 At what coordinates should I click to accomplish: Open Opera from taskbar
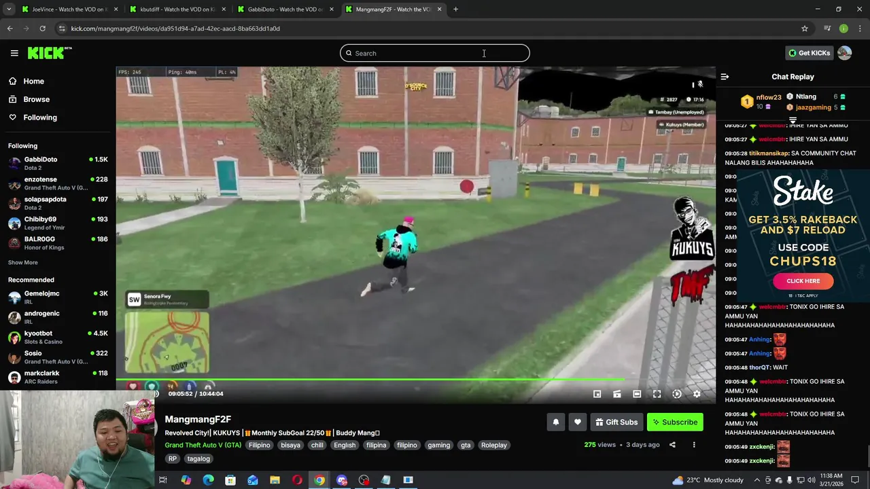(297, 480)
